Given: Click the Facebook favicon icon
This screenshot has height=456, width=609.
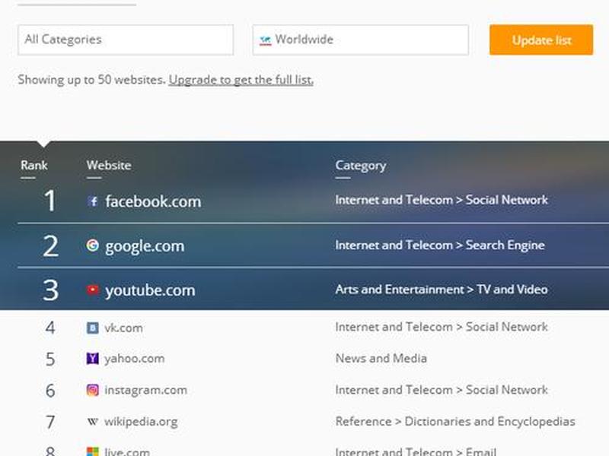Looking at the screenshot, I should click(93, 201).
